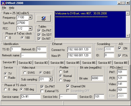Viewport: 131px width, 106px height.
Task: Click the Service name field
Action: (31, 97)
